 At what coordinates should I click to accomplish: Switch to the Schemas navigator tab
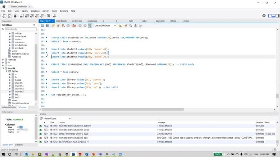(22, 107)
